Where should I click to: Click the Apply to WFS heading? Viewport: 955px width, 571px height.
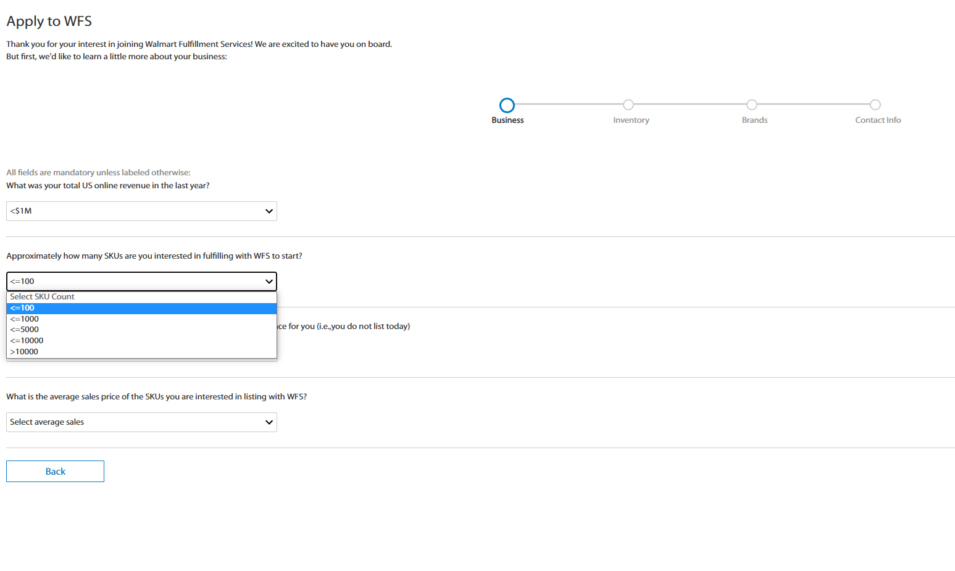[49, 22]
